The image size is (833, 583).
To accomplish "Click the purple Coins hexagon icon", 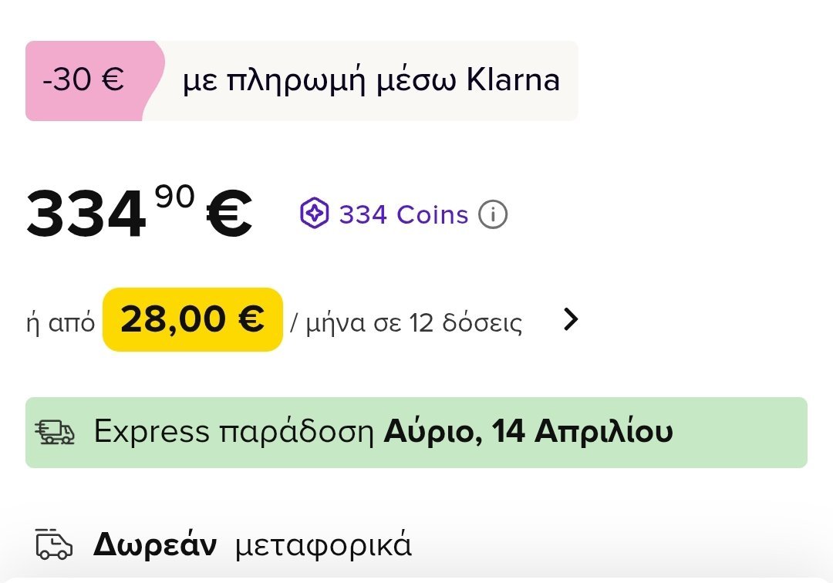I will click(315, 214).
